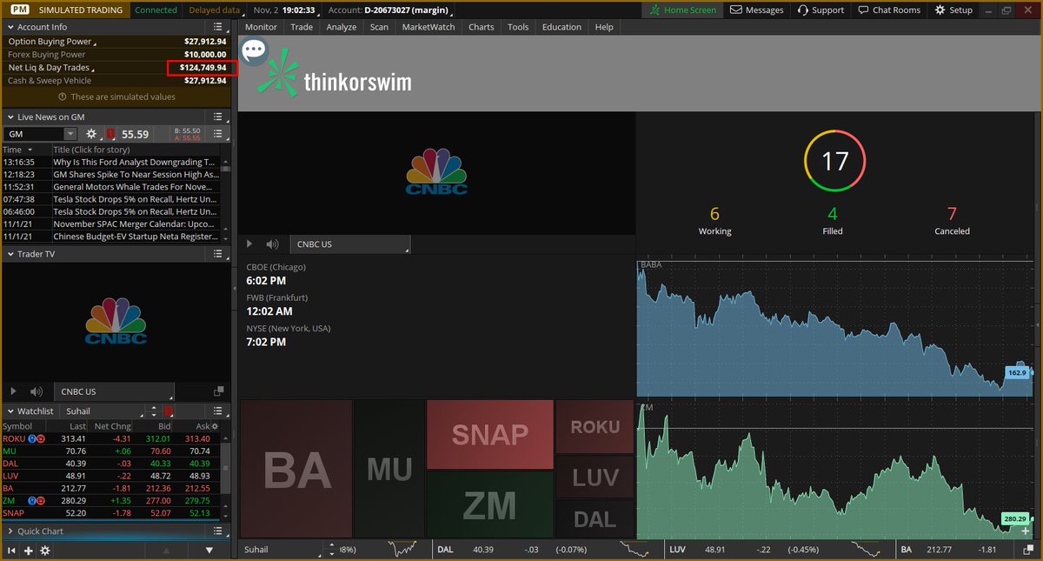Open the list menu icon beside GM quote
The image size is (1043, 561).
coord(220,134)
